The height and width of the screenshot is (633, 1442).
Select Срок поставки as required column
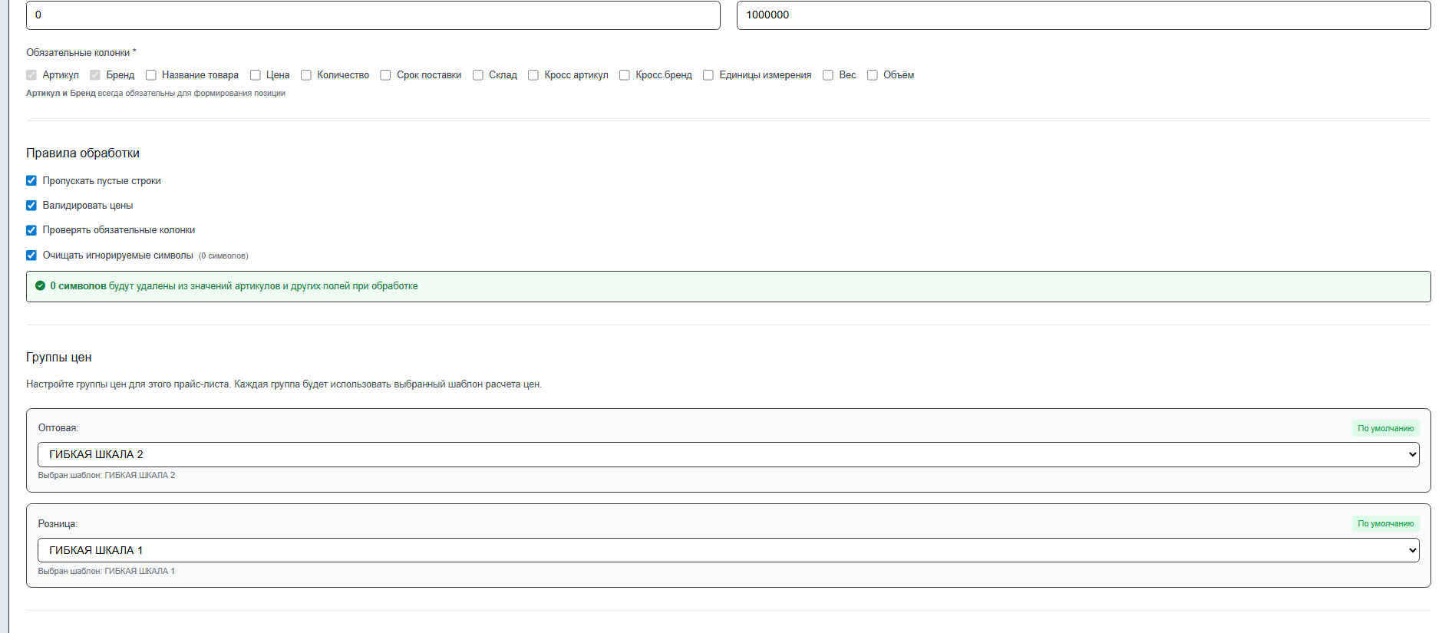pos(386,75)
